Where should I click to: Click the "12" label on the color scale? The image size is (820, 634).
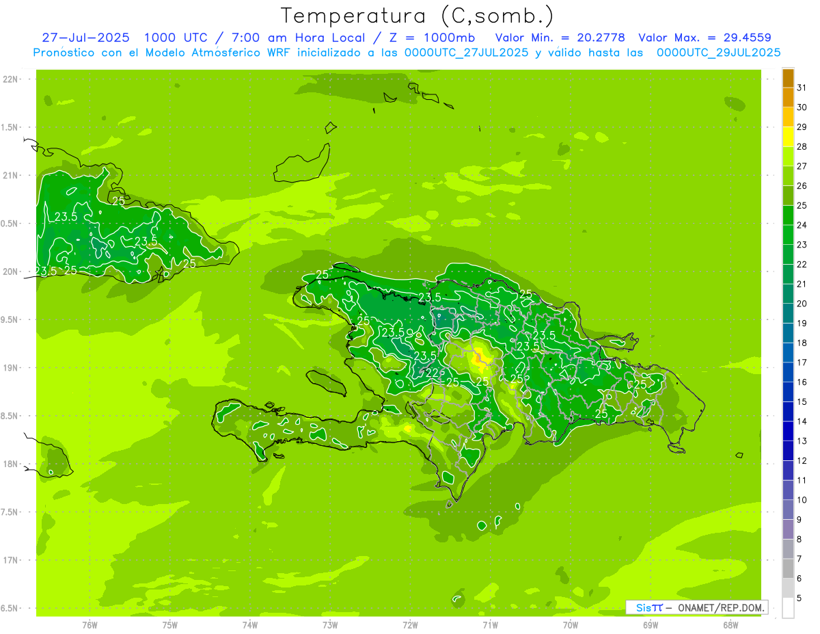(802, 461)
